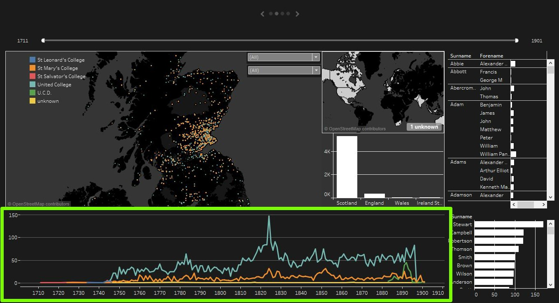Screen dimensions: 559x303
Task: Open the second (All) filter dropdown
Action: pos(284,70)
